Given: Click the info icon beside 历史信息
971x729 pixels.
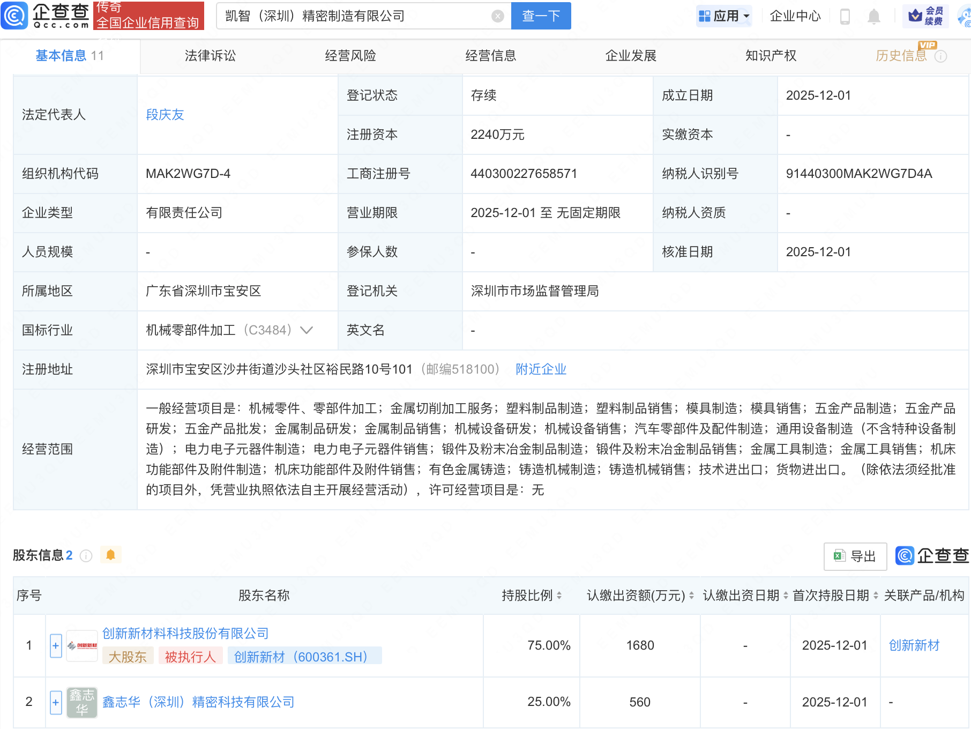Looking at the screenshot, I should (x=940, y=56).
